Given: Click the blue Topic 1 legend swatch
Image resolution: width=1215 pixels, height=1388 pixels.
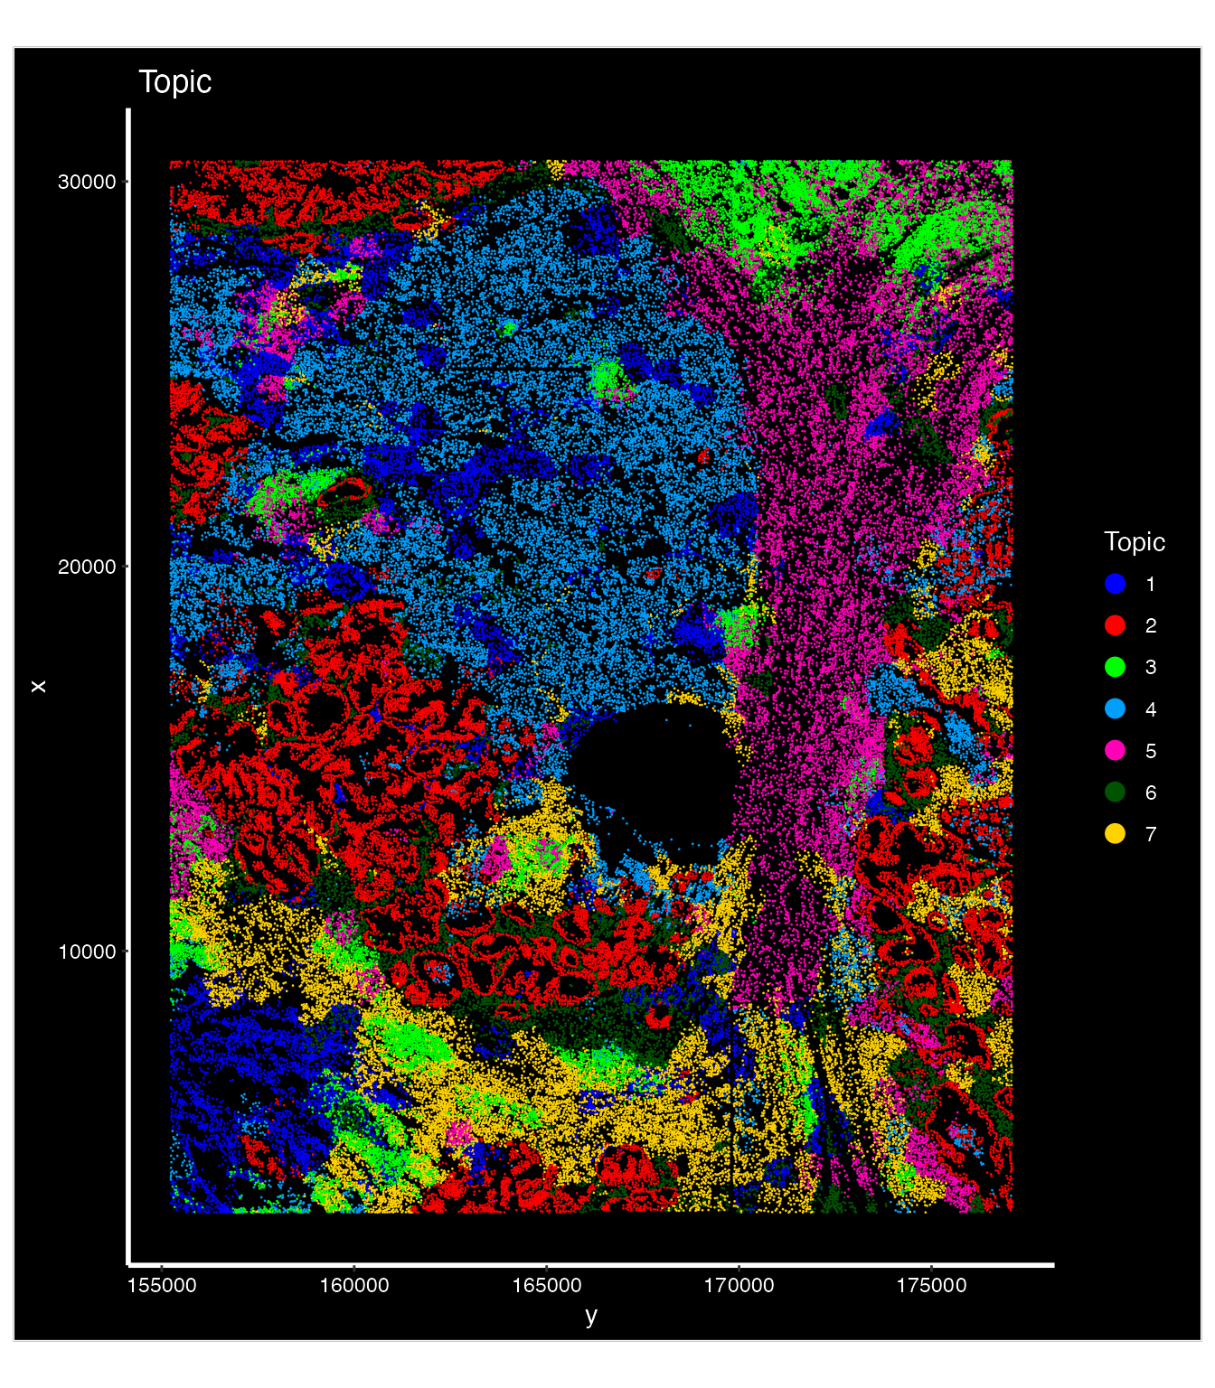Looking at the screenshot, I should (x=1115, y=584).
